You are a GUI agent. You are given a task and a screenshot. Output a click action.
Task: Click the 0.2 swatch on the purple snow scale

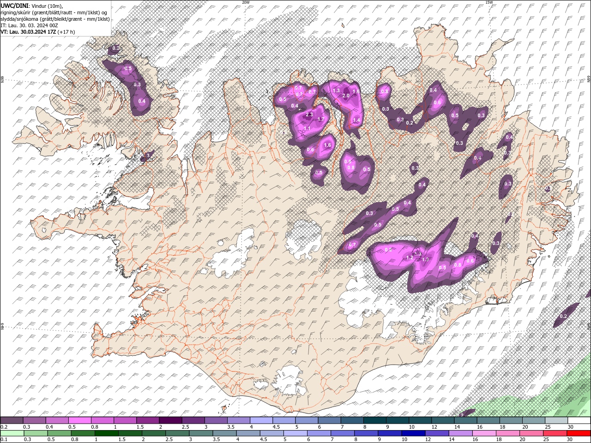[x=12, y=420]
